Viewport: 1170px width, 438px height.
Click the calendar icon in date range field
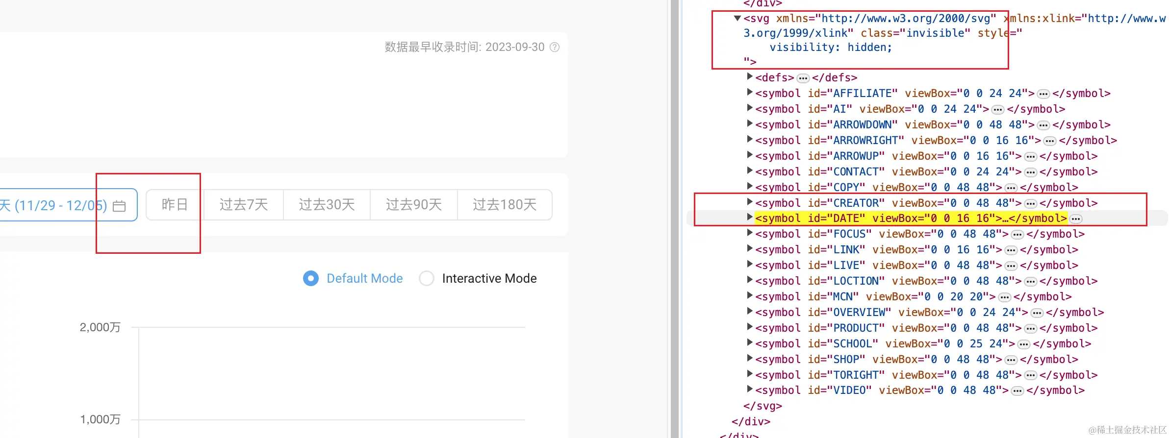119,206
